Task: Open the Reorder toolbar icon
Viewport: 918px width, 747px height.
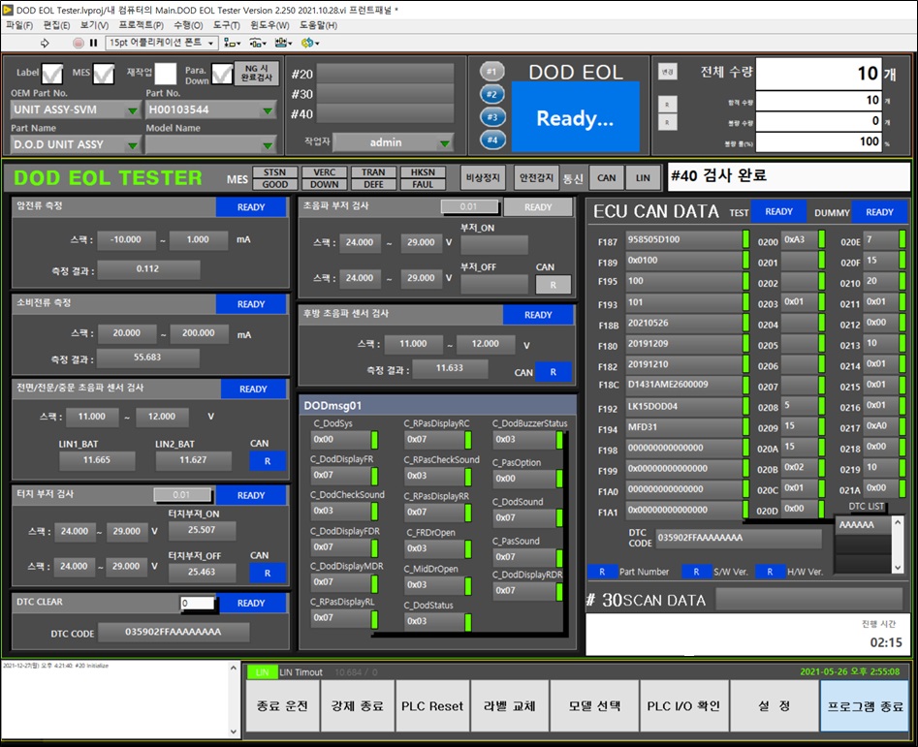Action: click(309, 43)
